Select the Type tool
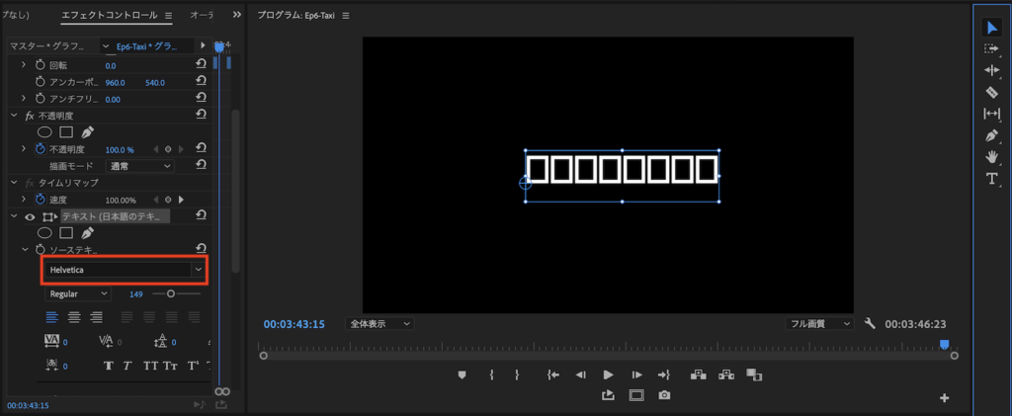The height and width of the screenshot is (416, 1012). tap(992, 179)
